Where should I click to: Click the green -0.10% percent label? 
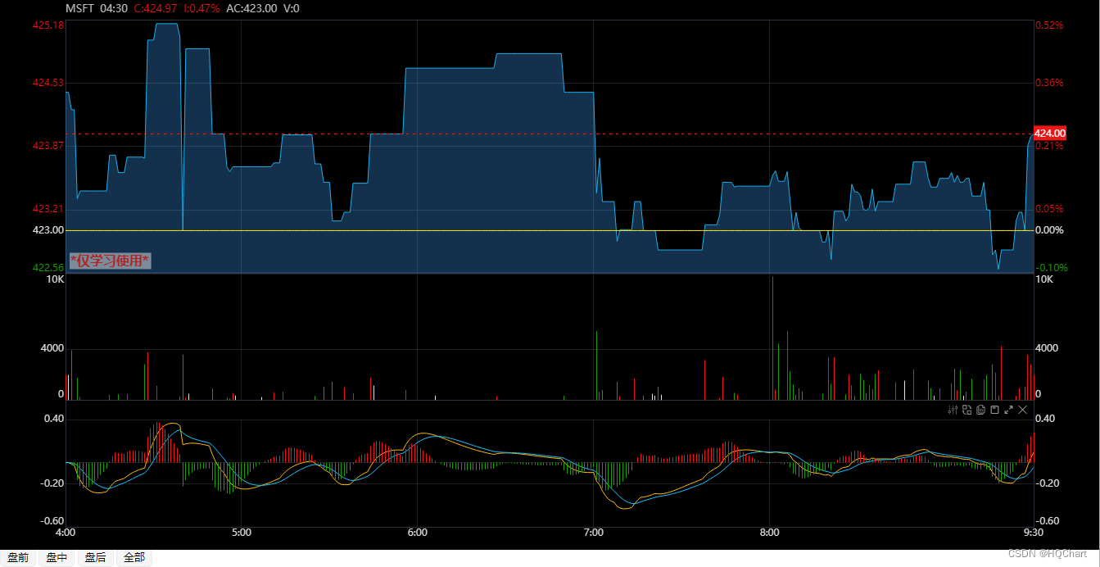pos(1051,268)
